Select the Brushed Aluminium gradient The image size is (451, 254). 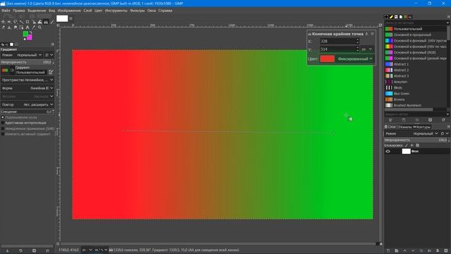click(416, 105)
